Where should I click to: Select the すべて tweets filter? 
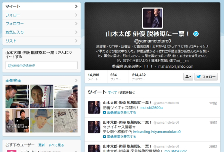[112, 93]
